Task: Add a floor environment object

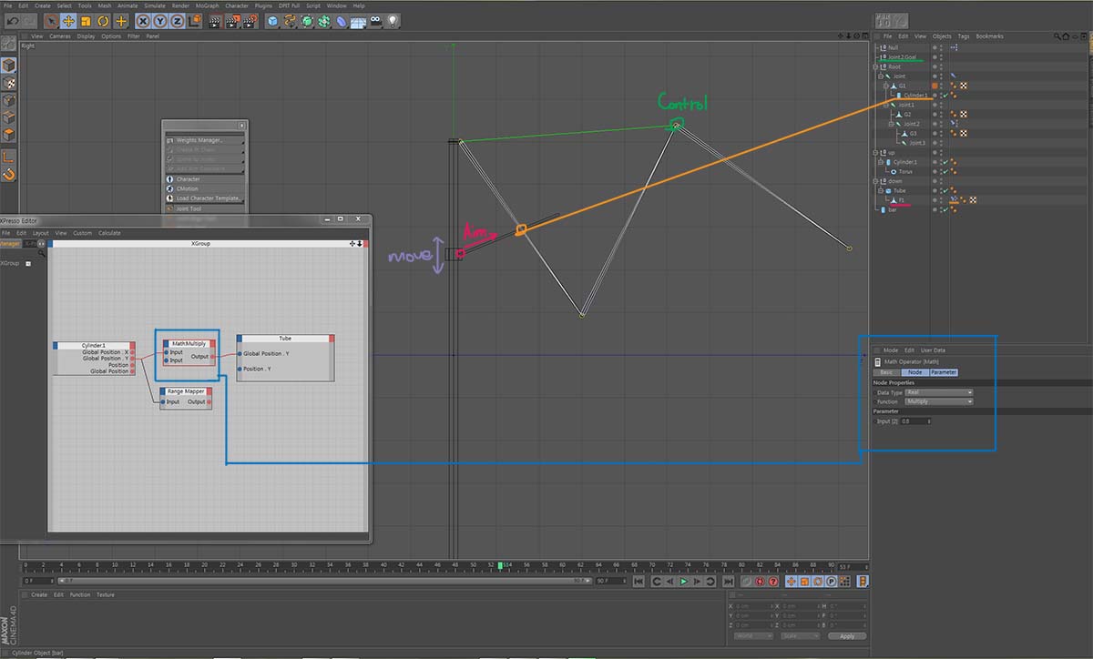Action: (x=358, y=21)
